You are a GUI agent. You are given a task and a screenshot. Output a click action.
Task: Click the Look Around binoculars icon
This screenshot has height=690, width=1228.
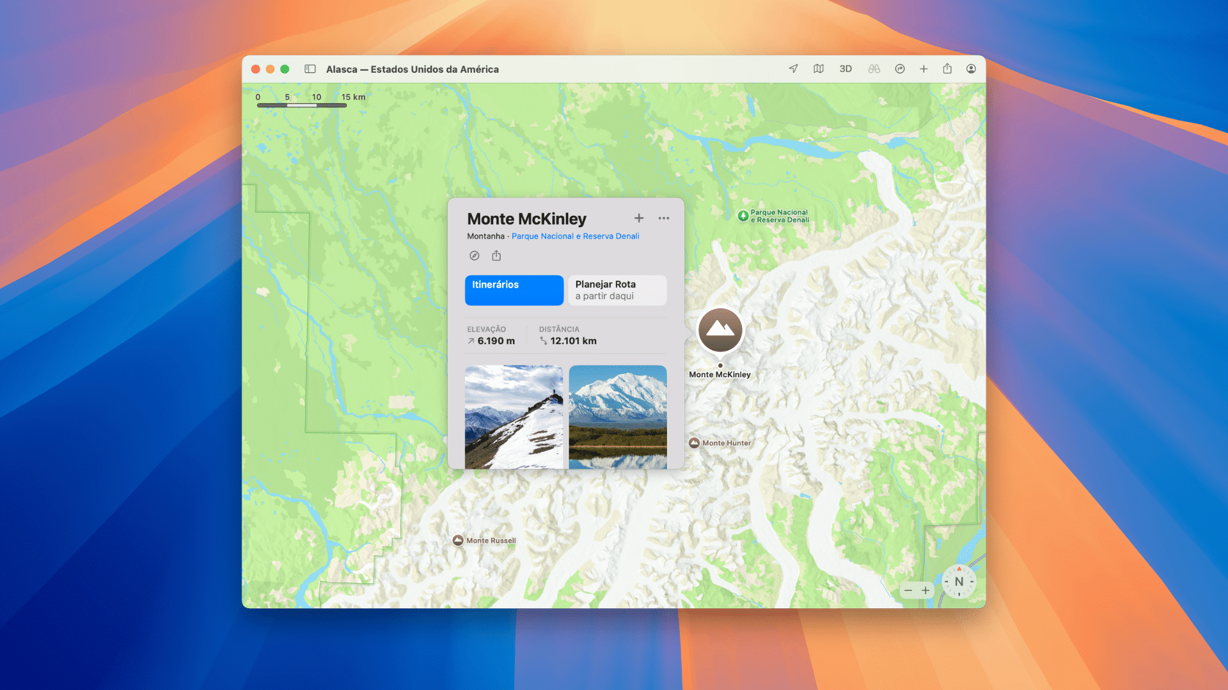click(874, 69)
